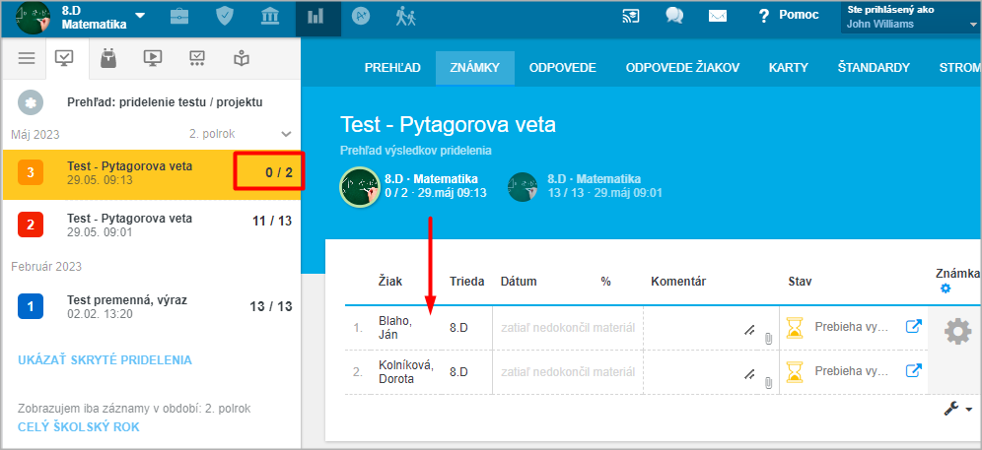Open the bar chart results icon
The height and width of the screenshot is (450, 982).
[x=316, y=17]
